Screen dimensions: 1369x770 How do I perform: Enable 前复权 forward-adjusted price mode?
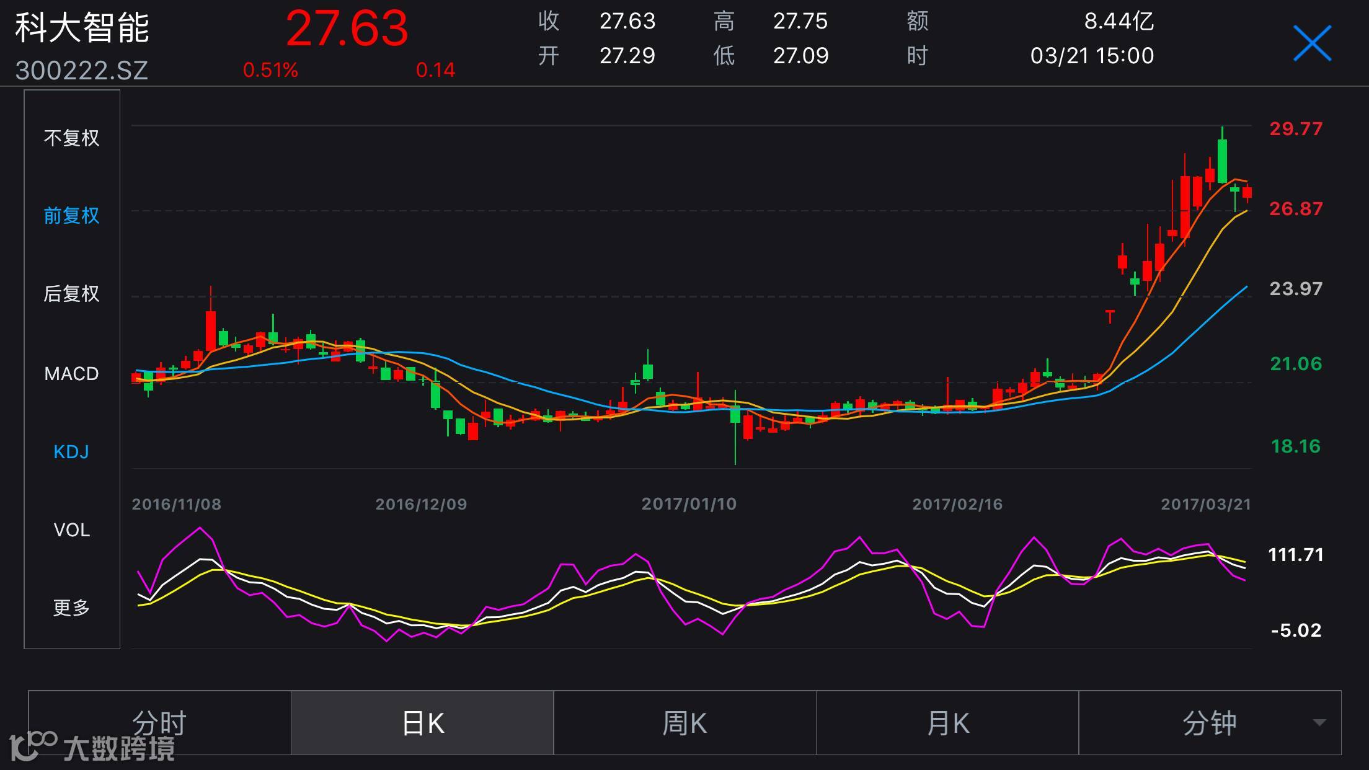(x=71, y=215)
